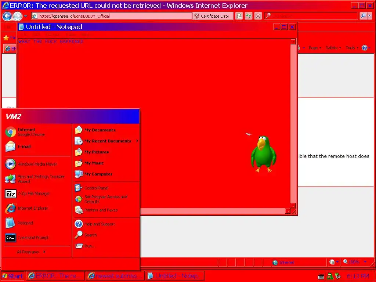Screen dimensions: 376x282
Task: Click the IE compatibility view icon
Action: tap(239, 16)
